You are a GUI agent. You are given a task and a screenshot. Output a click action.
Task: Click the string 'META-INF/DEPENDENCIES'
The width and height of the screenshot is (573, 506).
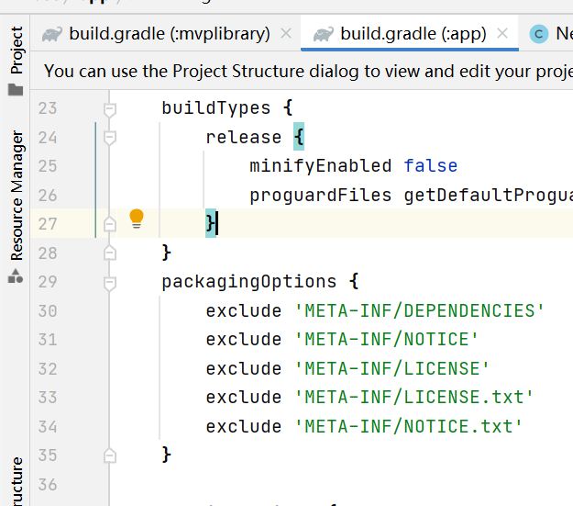419,310
